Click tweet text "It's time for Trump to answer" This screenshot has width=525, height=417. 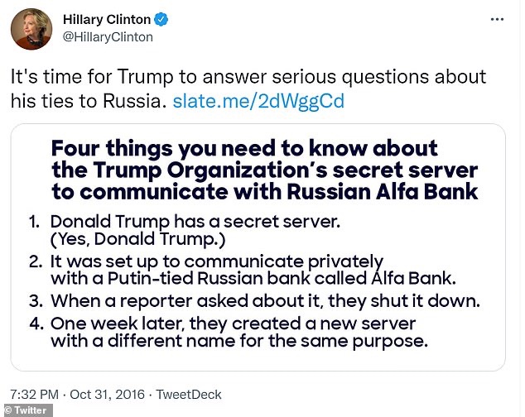pos(247,78)
